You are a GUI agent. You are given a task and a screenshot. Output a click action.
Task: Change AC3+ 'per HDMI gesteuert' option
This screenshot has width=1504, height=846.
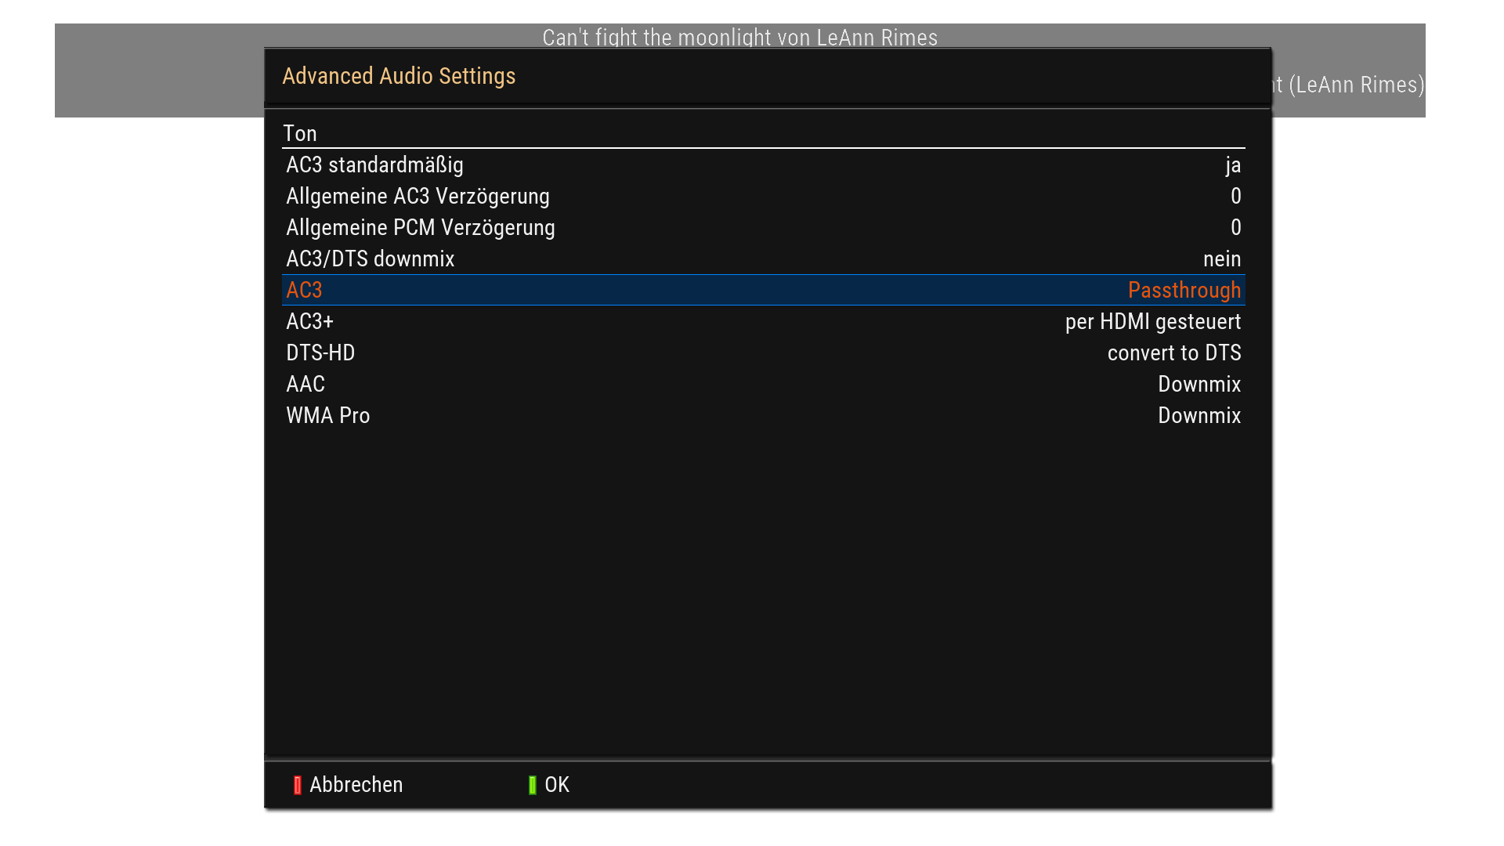click(1152, 322)
